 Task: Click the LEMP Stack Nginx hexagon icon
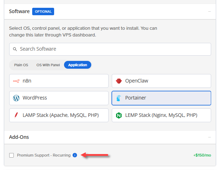coord(119,115)
